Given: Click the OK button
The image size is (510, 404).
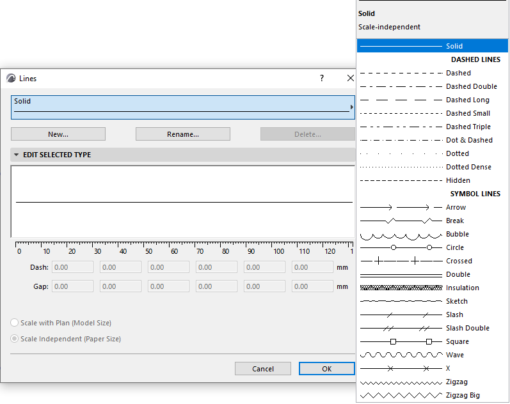Looking at the screenshot, I should pyautogui.click(x=327, y=369).
